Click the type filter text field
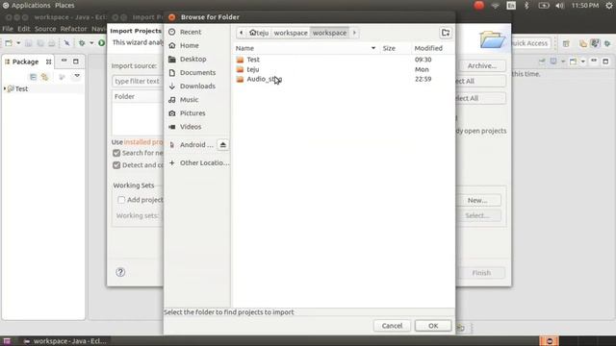This screenshot has width=616, height=346. tap(137, 81)
